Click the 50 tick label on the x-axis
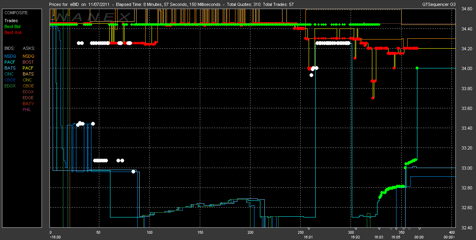Viewport: 476px width, 240px height. [x=99, y=232]
